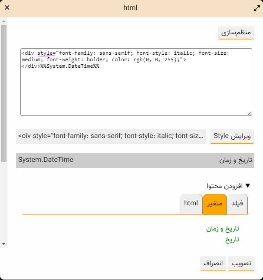
Task: Click the text area resize handle
Action: [x=250, y=113]
